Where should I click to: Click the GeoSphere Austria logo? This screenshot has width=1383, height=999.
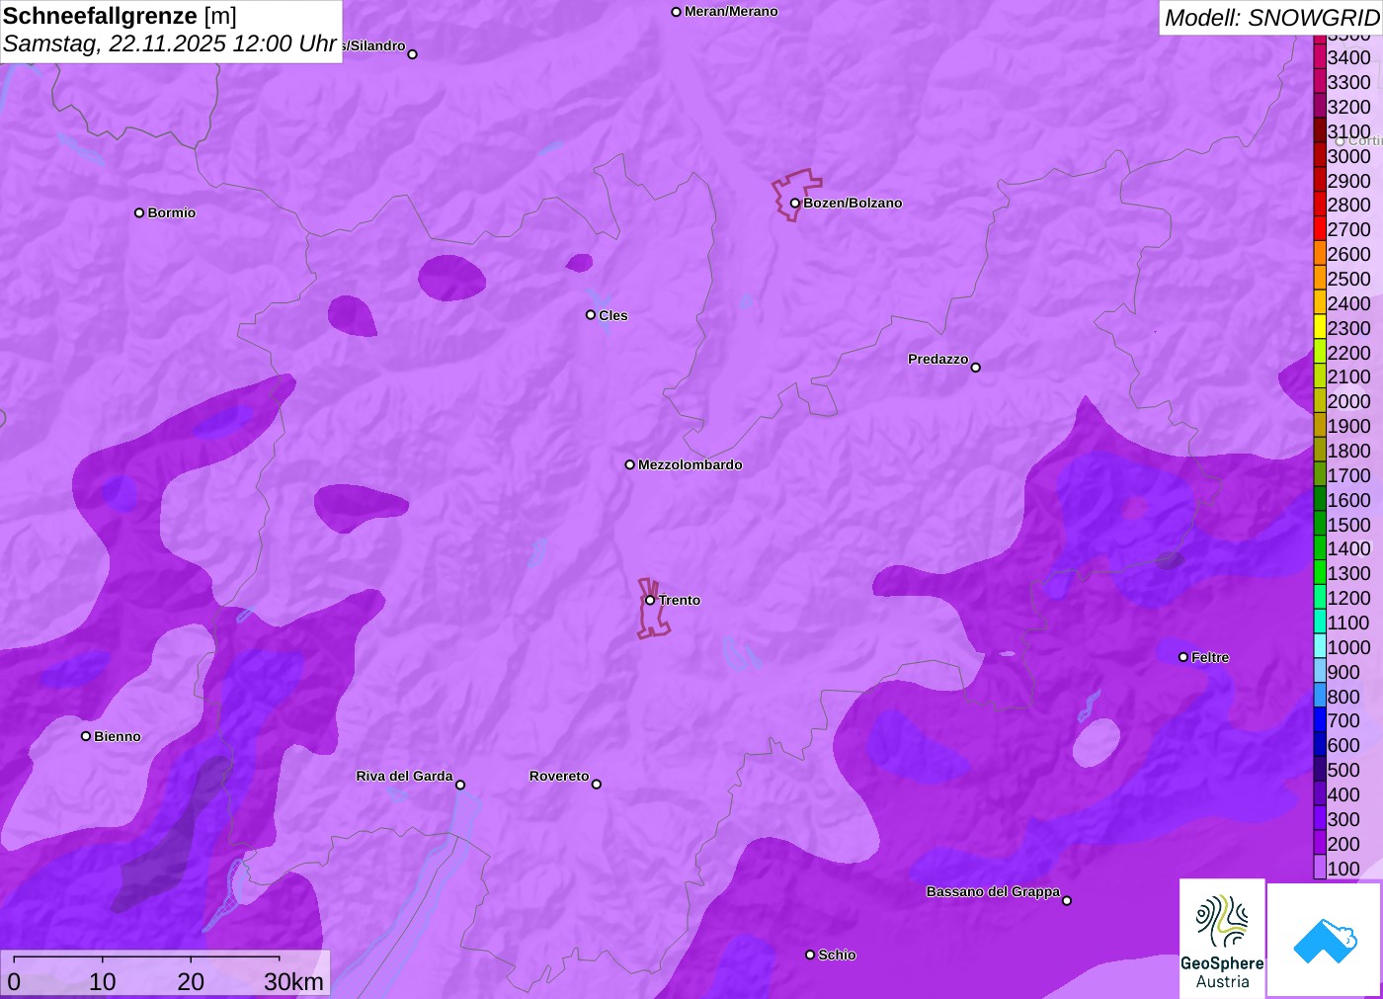coord(1222,938)
